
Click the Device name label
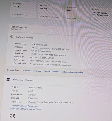(x=21, y=44)
